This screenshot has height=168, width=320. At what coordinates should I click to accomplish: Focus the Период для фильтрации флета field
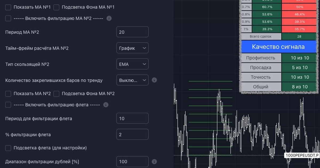[133, 118]
